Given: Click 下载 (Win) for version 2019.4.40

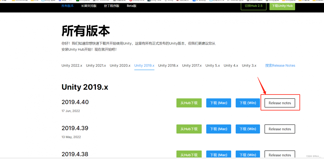Looking at the screenshot, I should click(x=248, y=103).
